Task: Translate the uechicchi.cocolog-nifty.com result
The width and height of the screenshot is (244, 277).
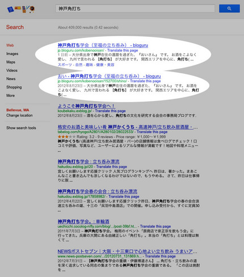Action: click(155, 226)
